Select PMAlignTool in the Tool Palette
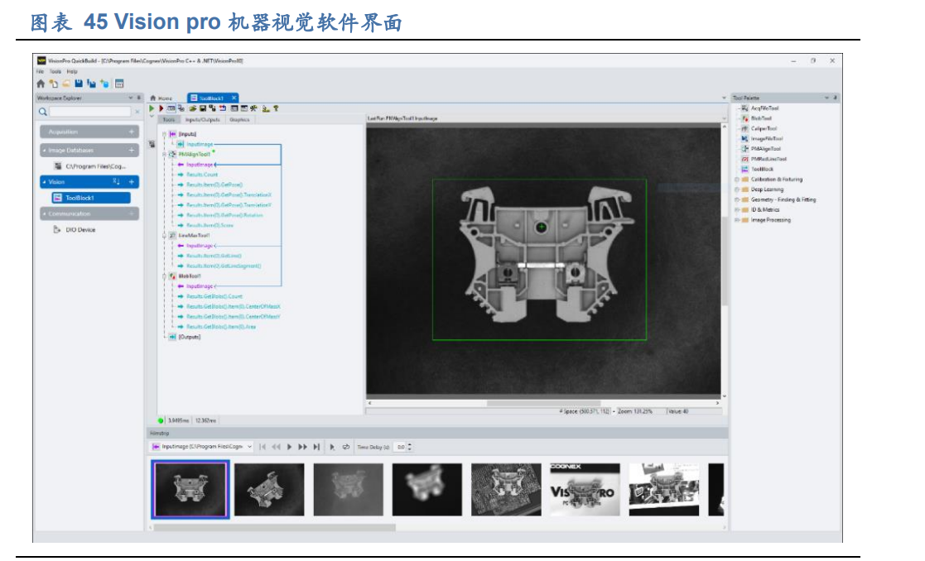 click(x=765, y=149)
